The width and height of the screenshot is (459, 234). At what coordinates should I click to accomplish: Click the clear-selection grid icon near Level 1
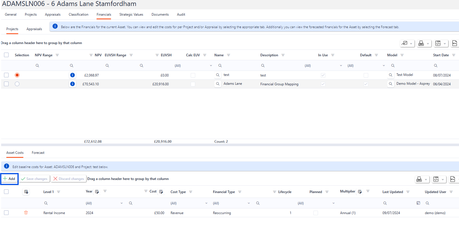[26, 192]
